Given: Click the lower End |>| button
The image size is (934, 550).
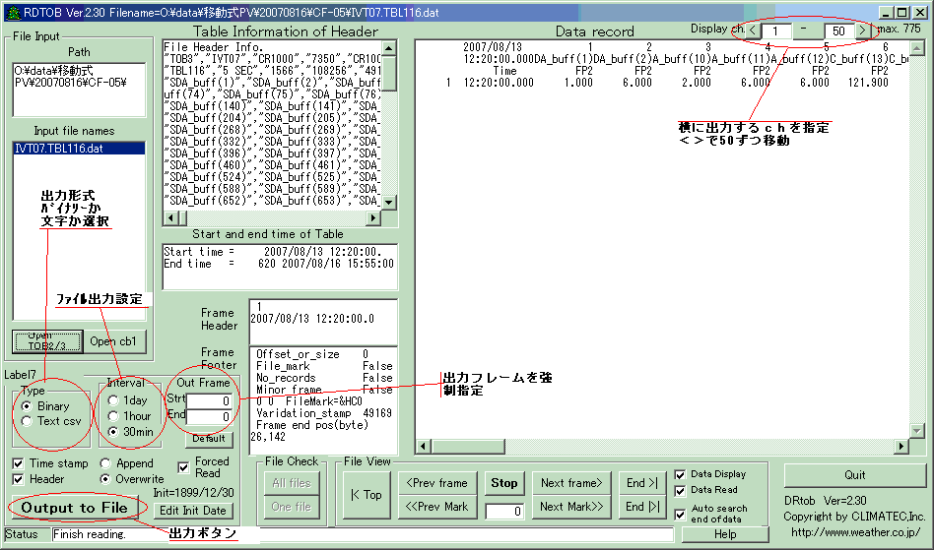Looking at the screenshot, I should [642, 507].
